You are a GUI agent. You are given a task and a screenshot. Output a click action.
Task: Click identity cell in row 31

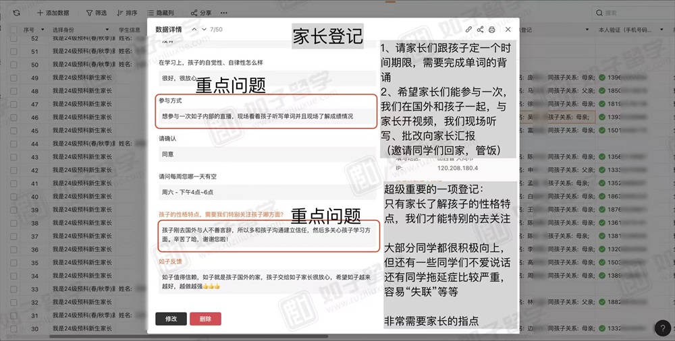pos(84,315)
